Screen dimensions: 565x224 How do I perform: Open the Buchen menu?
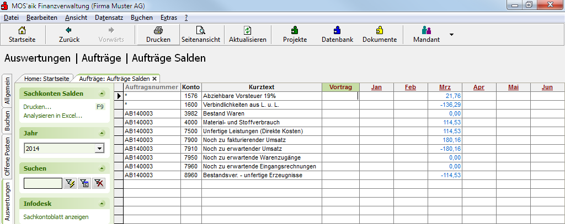tap(142, 18)
